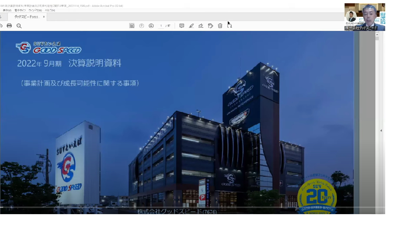Open the 電子サイン menu
Viewport: 419px width, 236px height.
pos(20,10)
